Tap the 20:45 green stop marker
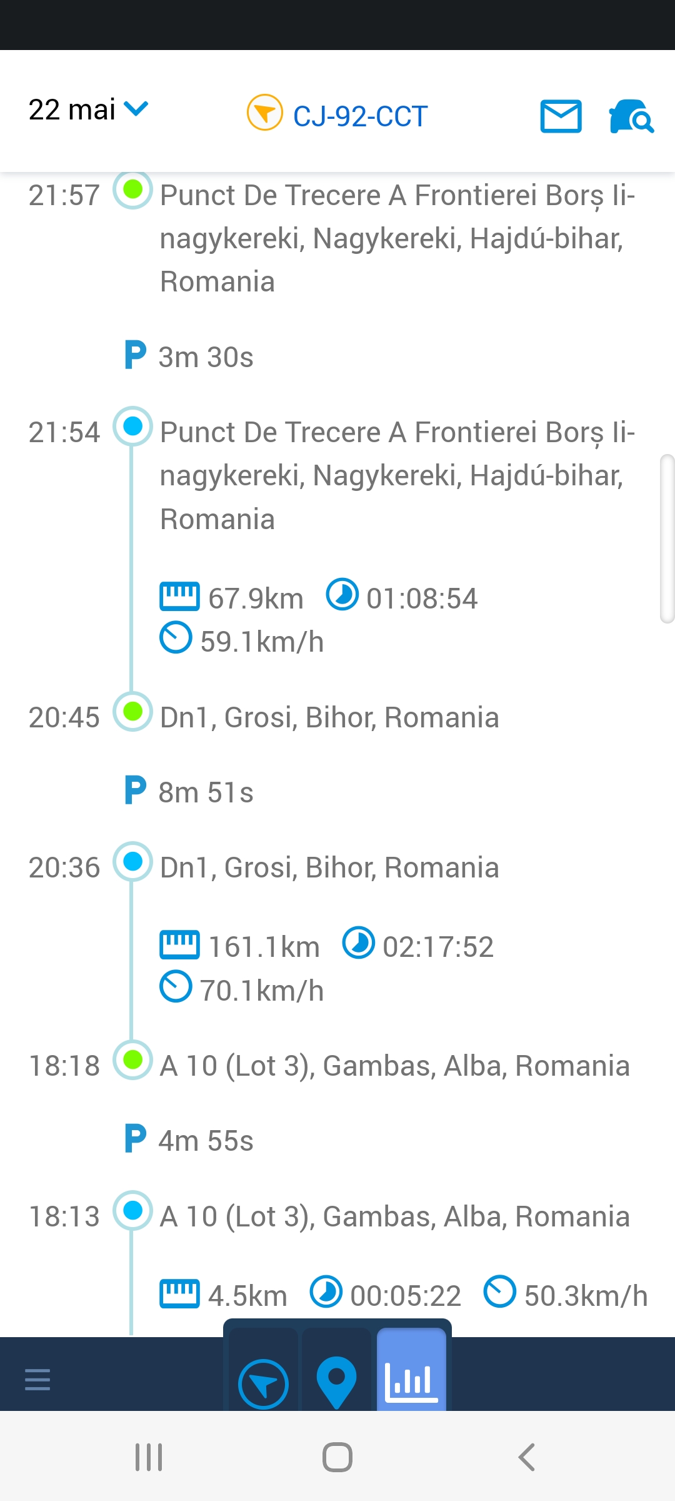 (x=132, y=712)
